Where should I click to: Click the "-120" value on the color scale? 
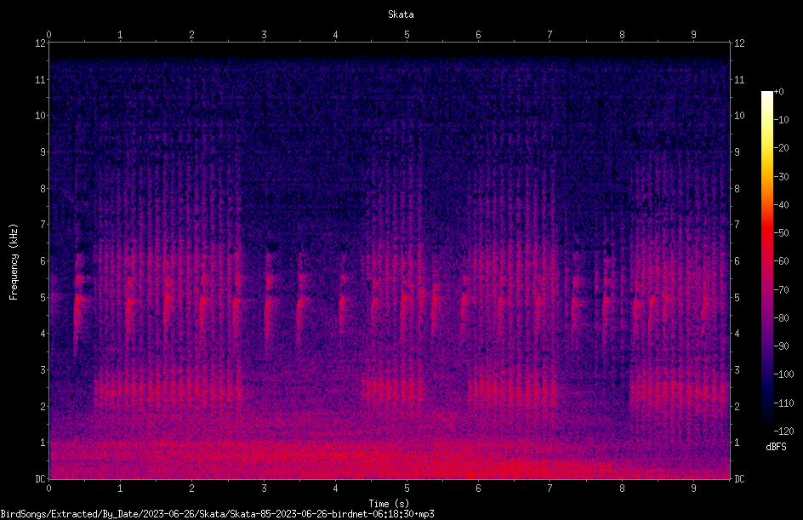tap(783, 431)
